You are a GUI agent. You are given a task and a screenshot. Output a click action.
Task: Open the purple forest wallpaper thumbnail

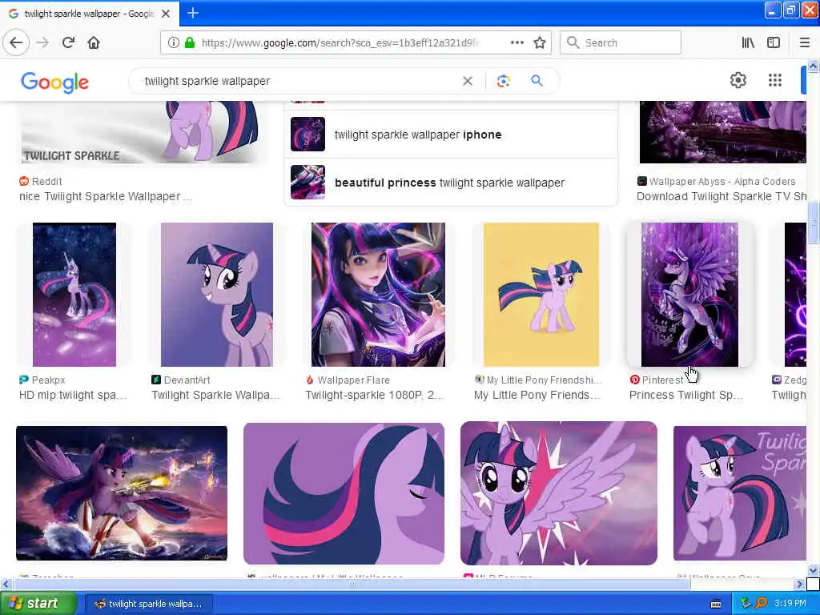click(723, 132)
